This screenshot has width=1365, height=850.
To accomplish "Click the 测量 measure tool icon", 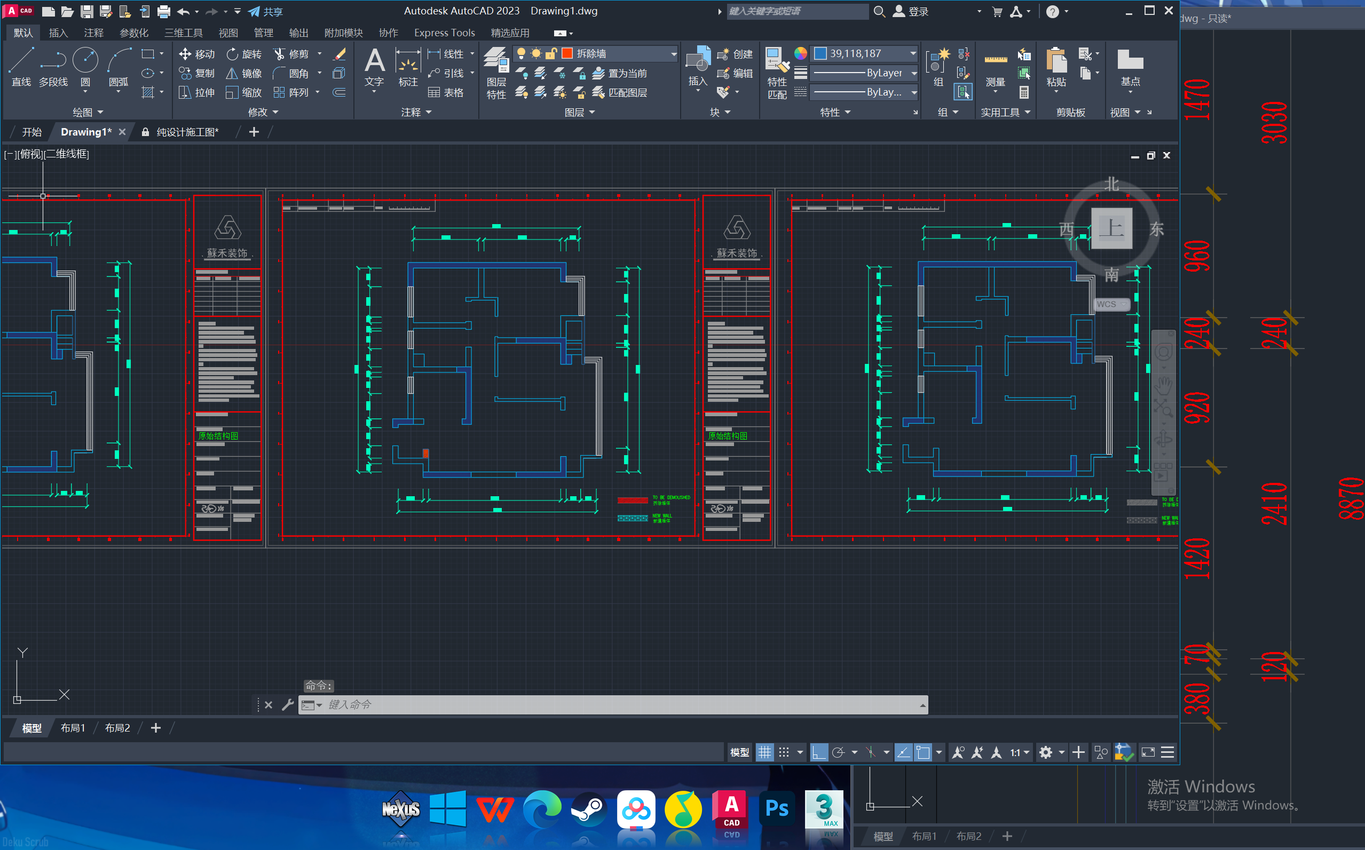I will coord(995,61).
